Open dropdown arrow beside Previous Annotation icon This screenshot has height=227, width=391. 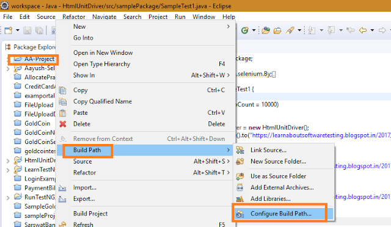pyautogui.click(x=341, y=31)
